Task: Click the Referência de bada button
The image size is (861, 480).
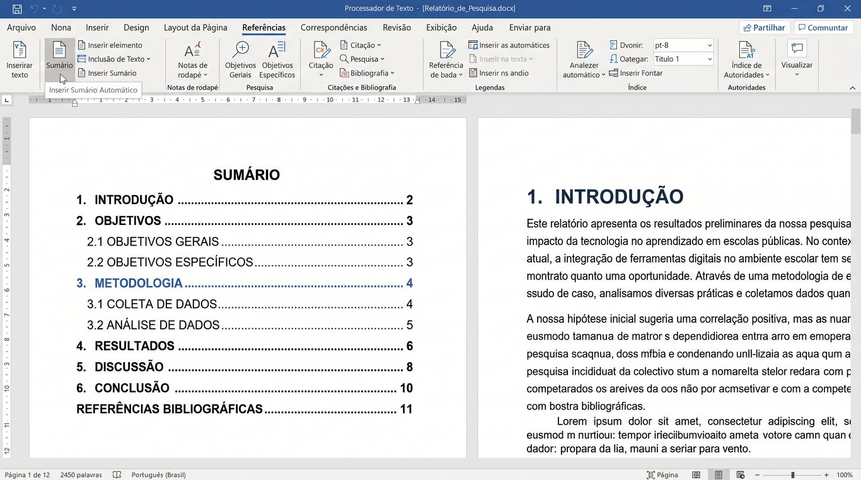Action: 446,60
